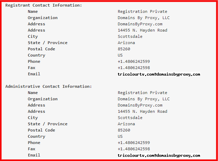Click Administrative city value Scottsdale
218x161 pixels.
coord(130,118)
